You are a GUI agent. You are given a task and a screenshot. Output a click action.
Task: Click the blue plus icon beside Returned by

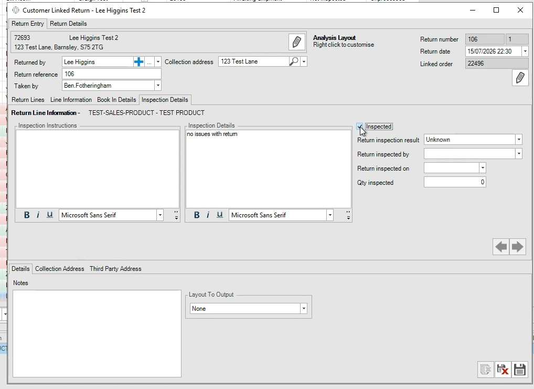pos(138,62)
